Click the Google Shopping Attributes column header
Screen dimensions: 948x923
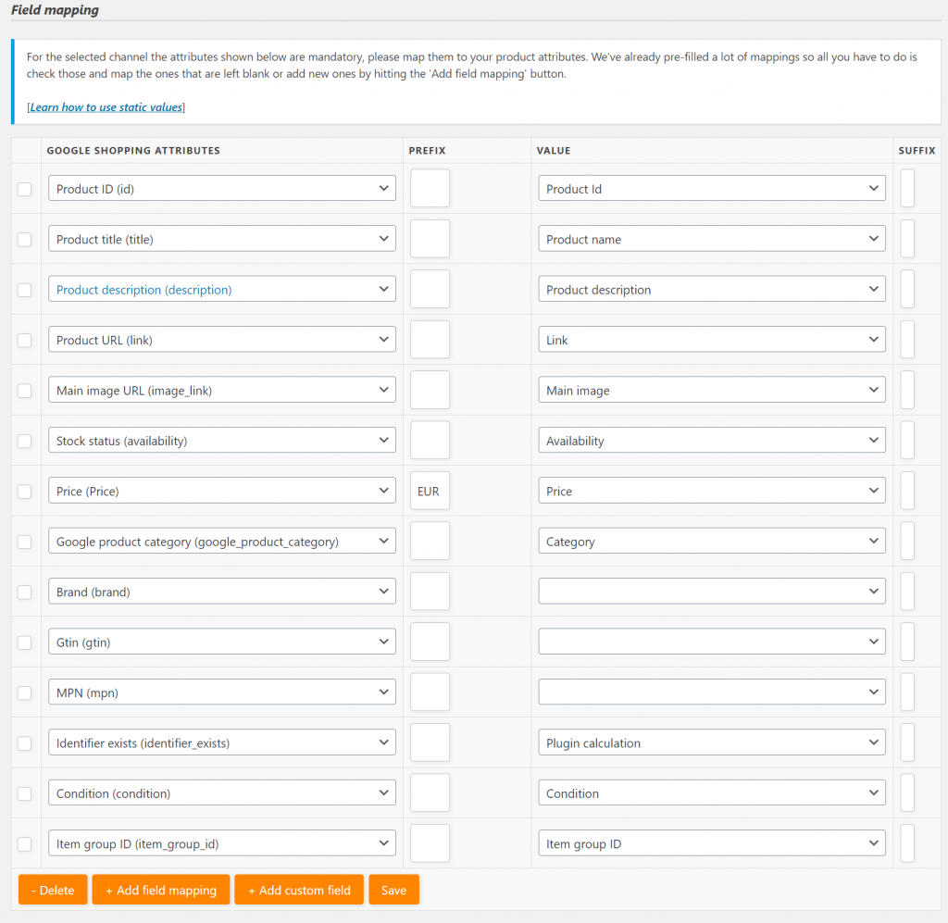[x=133, y=151]
